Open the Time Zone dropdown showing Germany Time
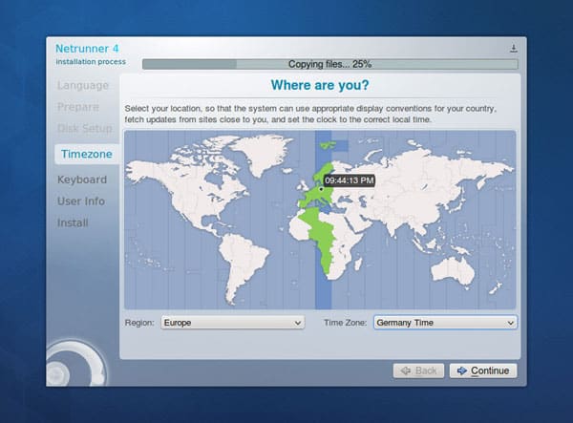Viewport: 573px width, 423px height. tap(445, 323)
